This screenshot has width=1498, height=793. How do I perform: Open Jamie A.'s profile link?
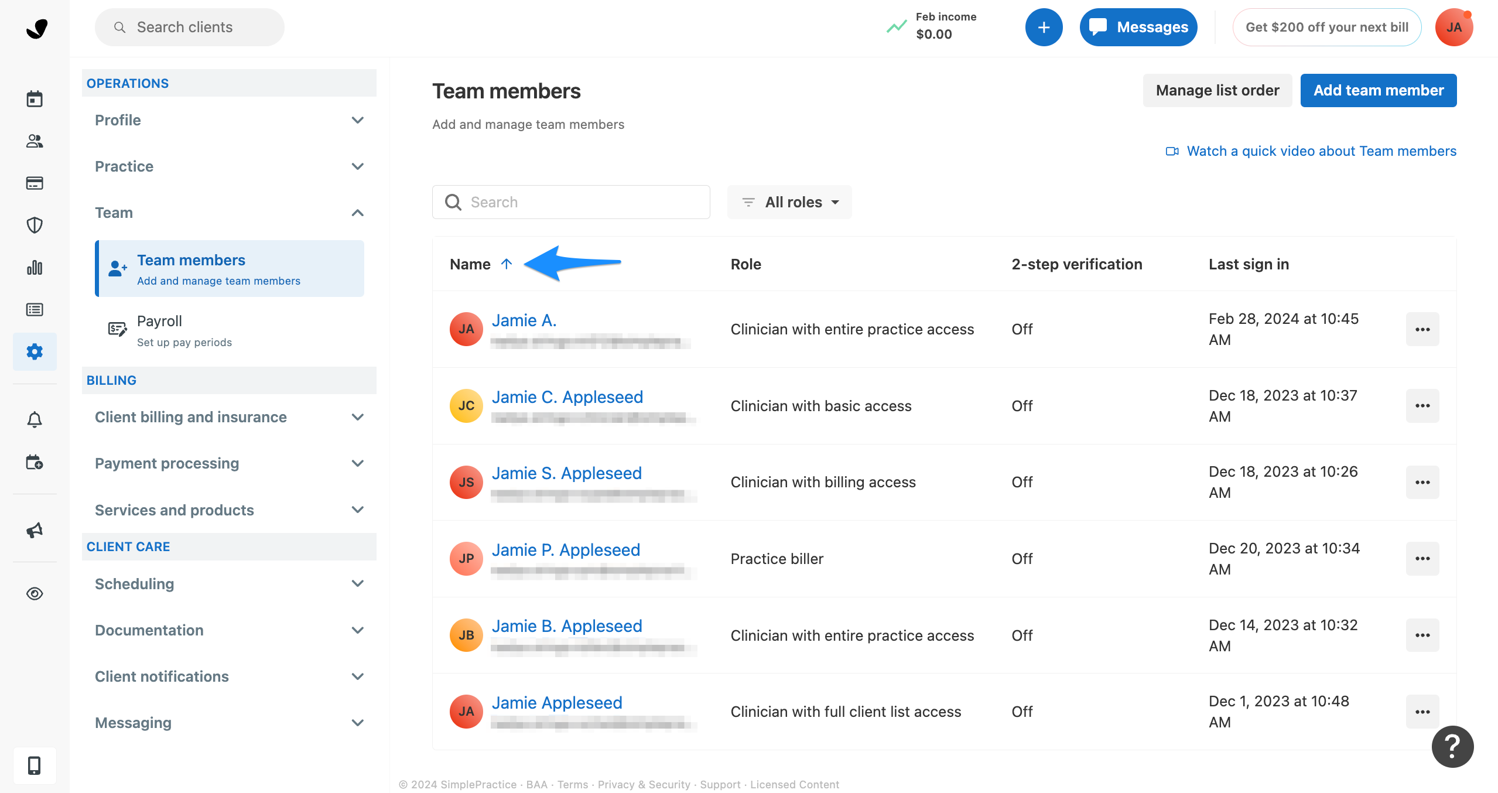click(524, 320)
